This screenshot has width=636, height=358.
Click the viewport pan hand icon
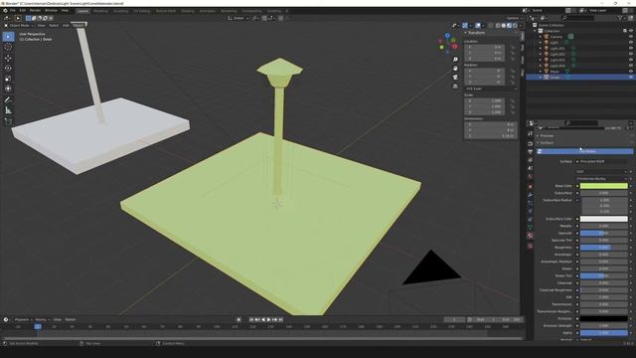click(455, 69)
